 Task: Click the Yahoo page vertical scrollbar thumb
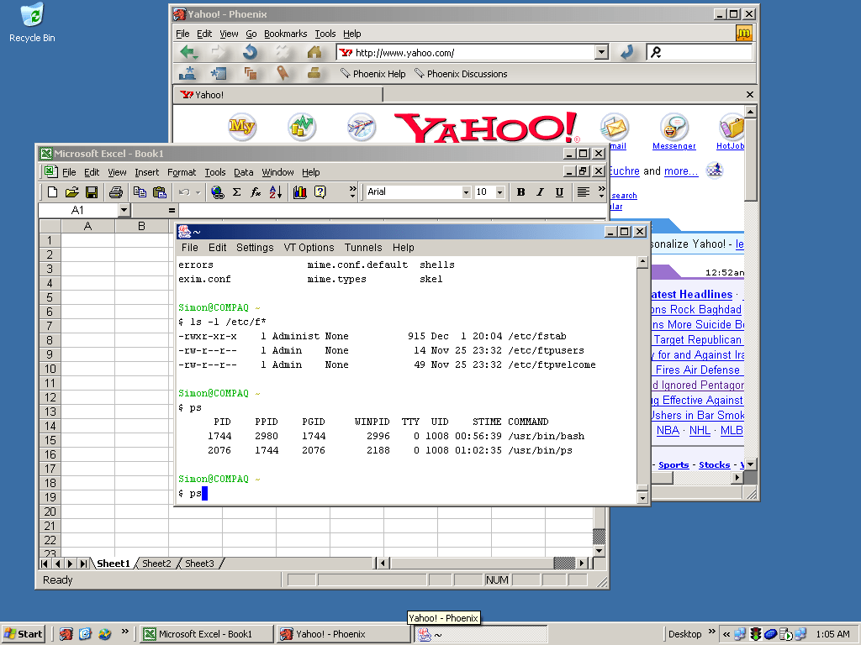tap(750, 159)
